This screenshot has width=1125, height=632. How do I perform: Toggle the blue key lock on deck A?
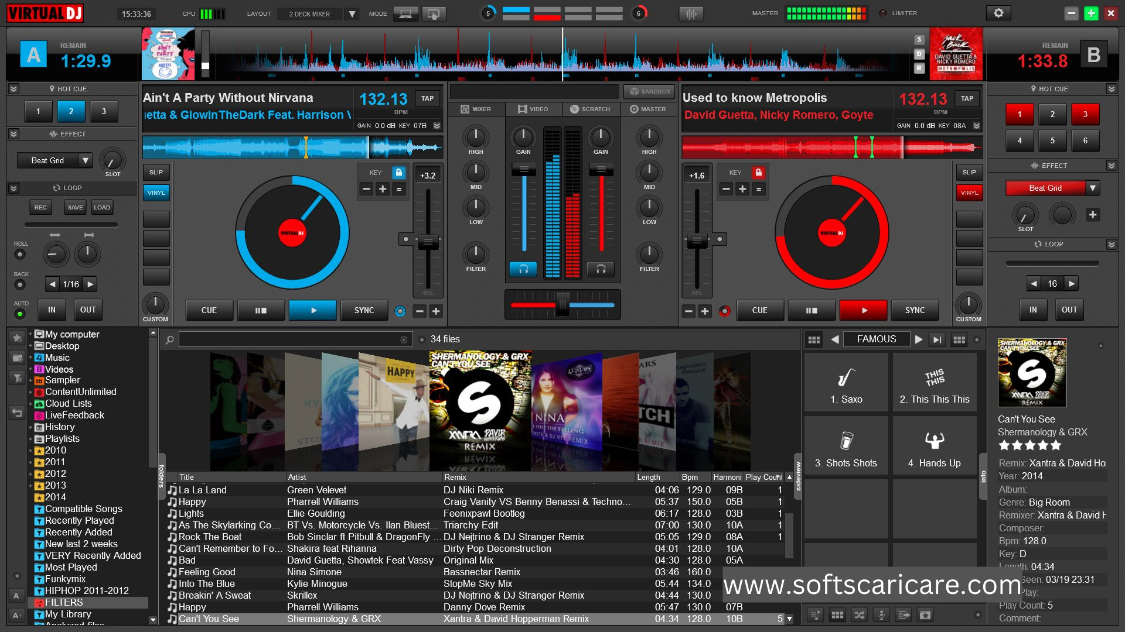399,173
